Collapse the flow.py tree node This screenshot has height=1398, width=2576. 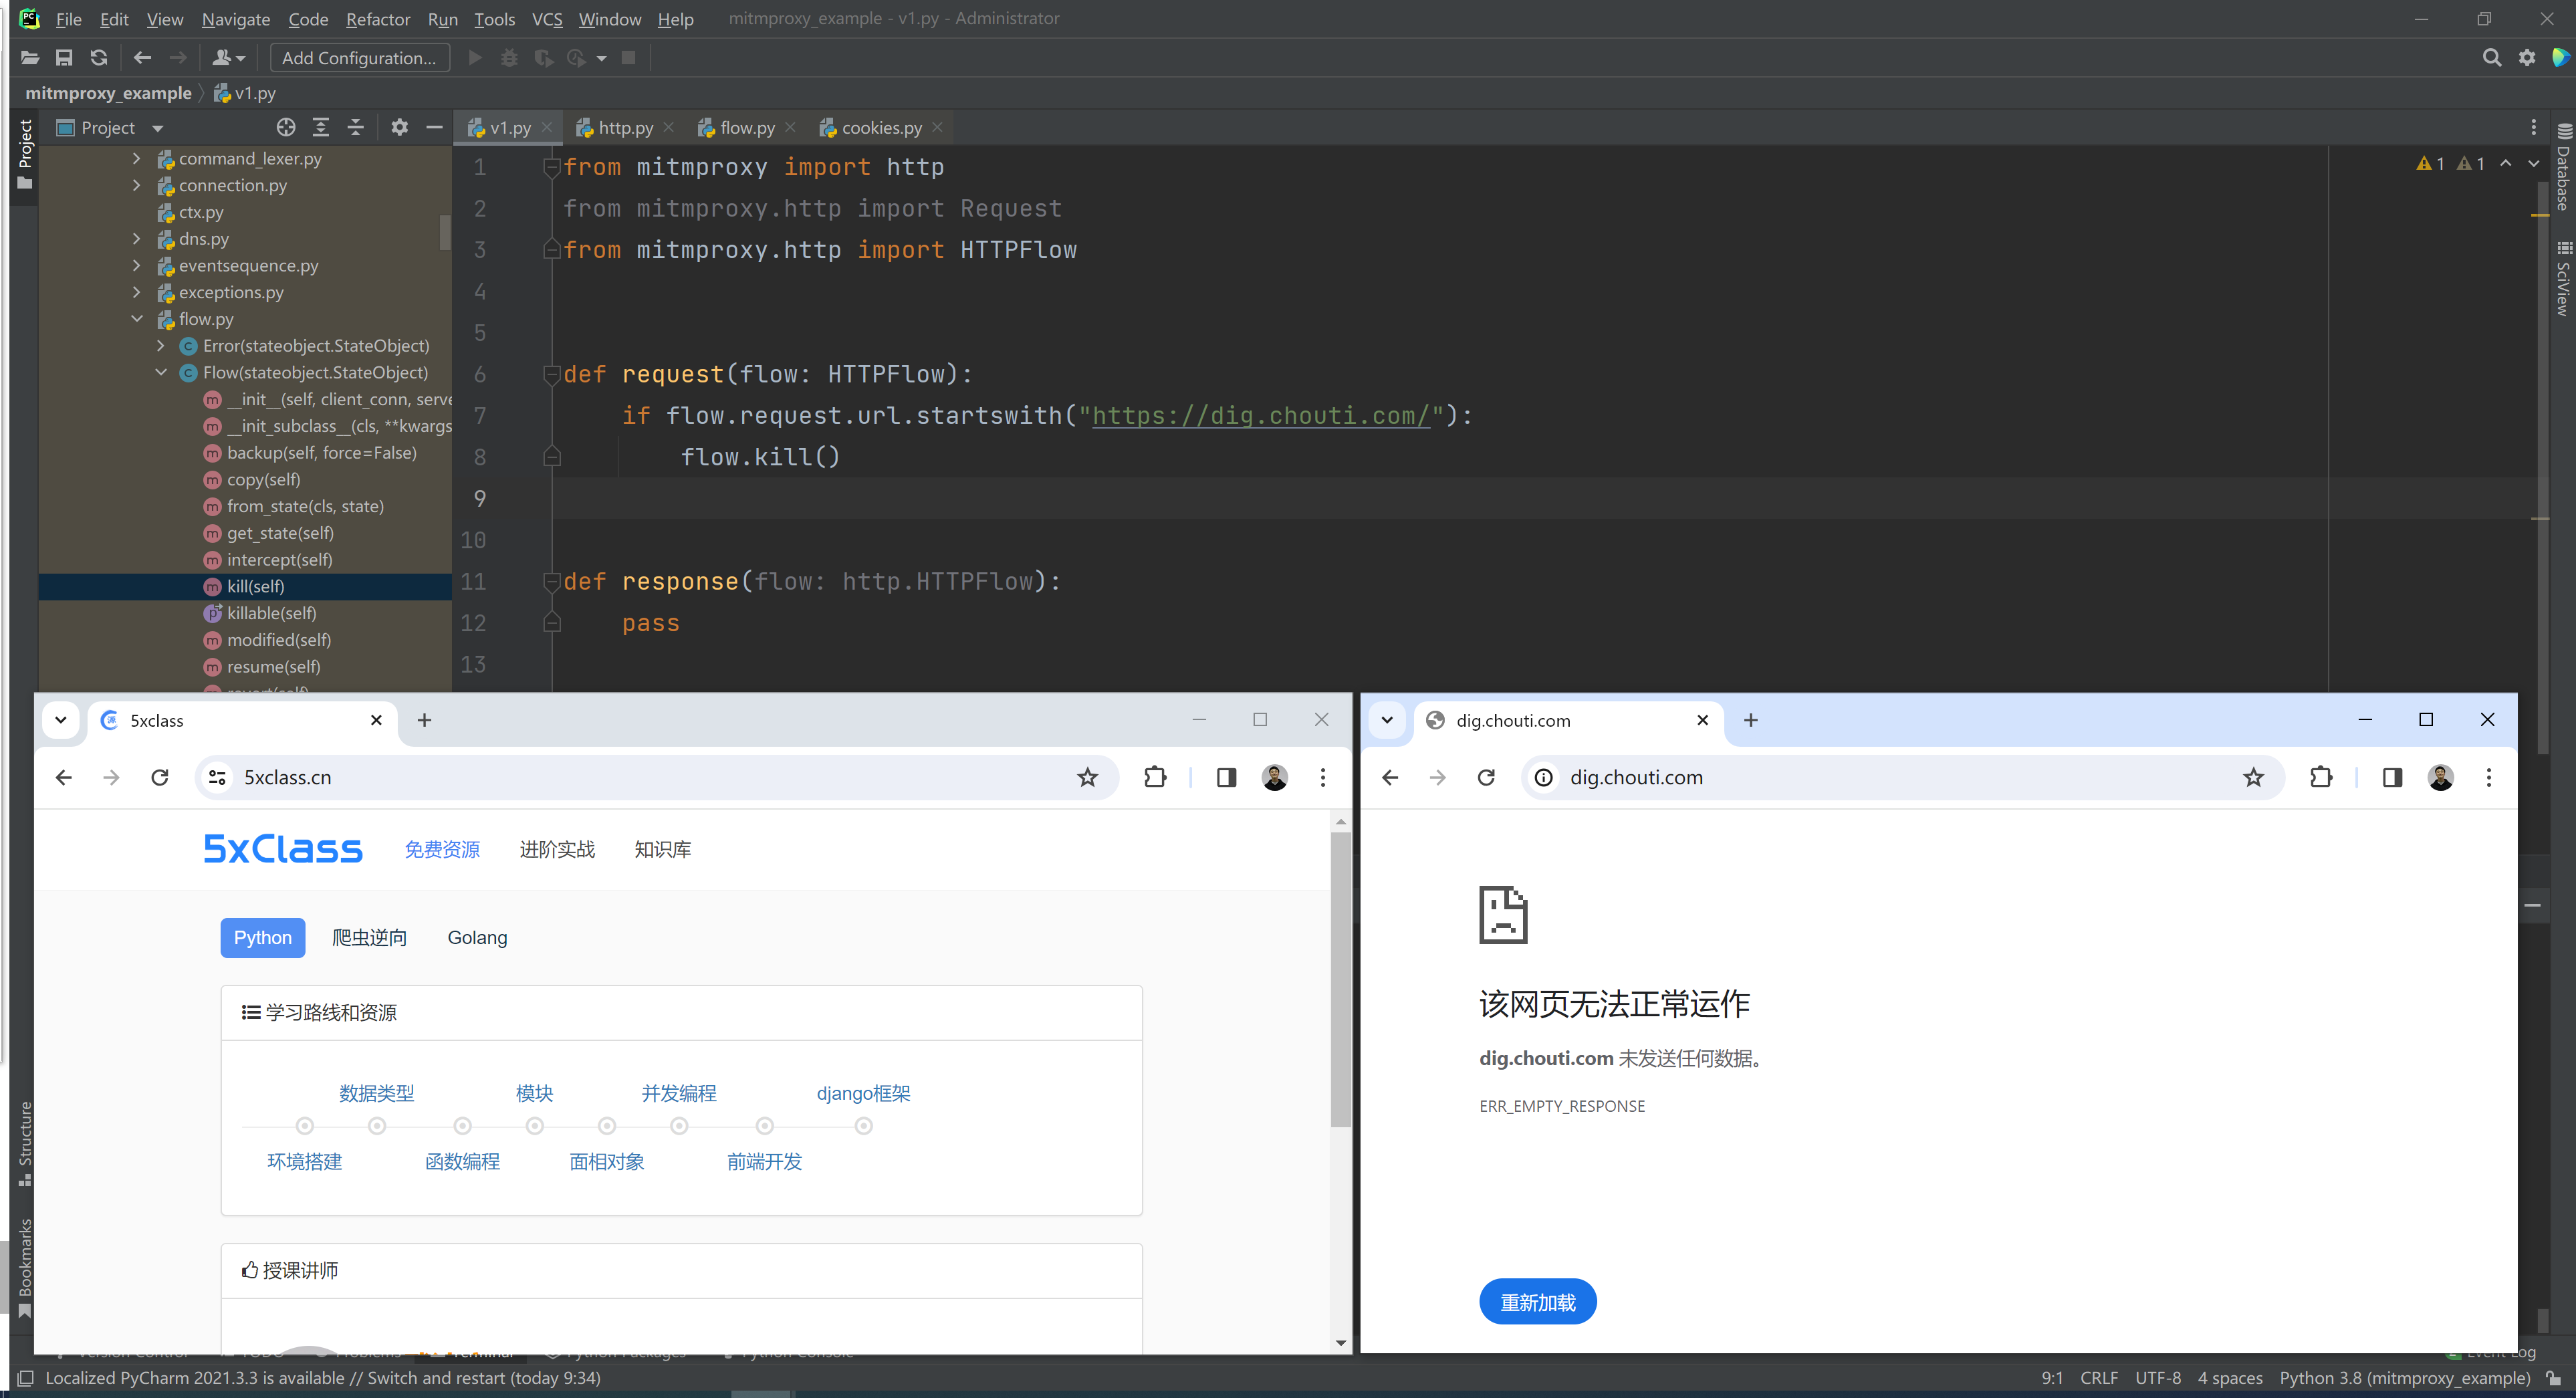(137, 318)
